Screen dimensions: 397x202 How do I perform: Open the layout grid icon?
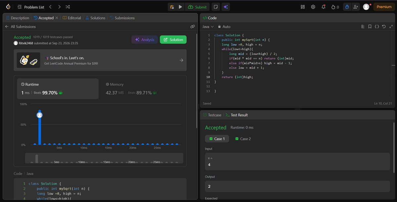[x=303, y=7]
